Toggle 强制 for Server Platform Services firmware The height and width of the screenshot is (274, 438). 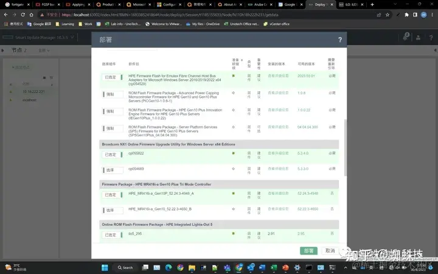point(113,128)
